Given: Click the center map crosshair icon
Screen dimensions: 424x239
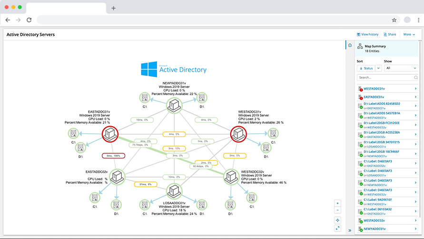Looking at the screenshot, I should (x=338, y=220).
